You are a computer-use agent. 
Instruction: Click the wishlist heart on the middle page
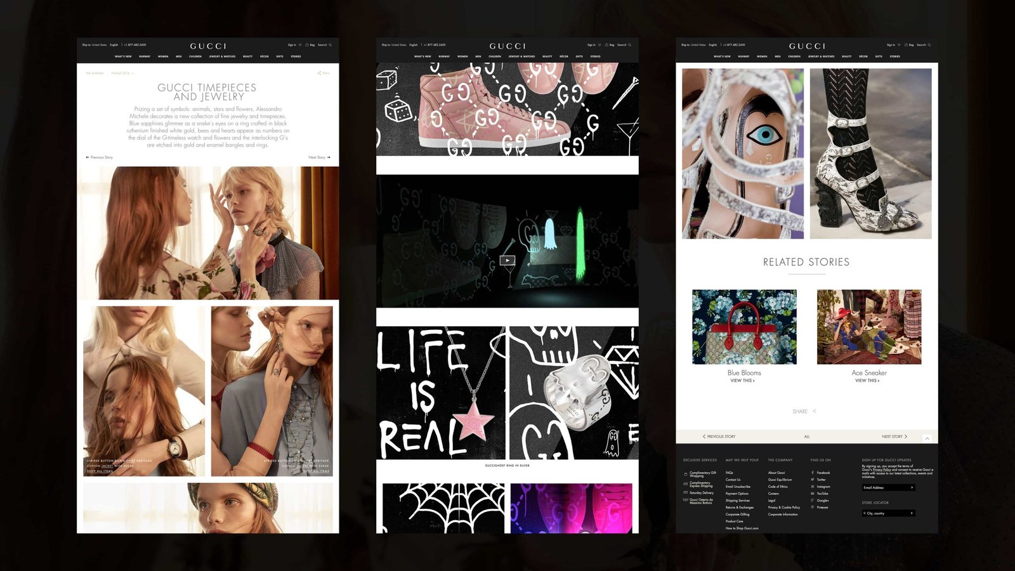(599, 45)
